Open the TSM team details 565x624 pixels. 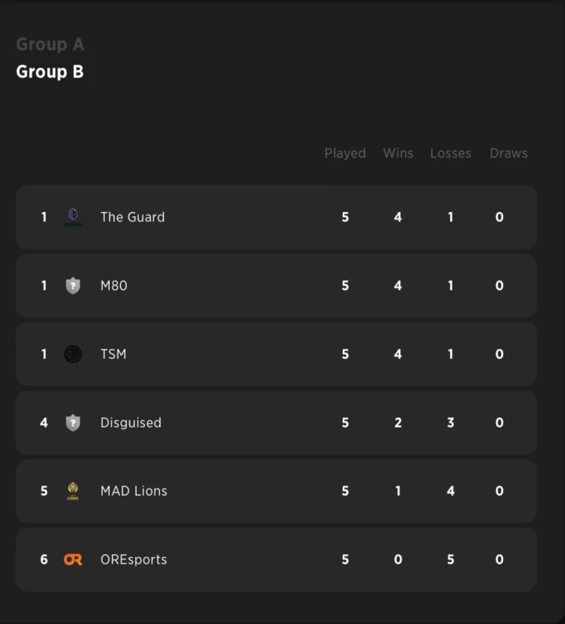[x=113, y=354]
